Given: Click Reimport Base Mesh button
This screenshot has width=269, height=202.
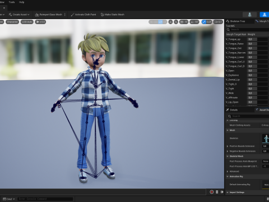Looking at the screenshot, I should pyautogui.click(x=49, y=15).
